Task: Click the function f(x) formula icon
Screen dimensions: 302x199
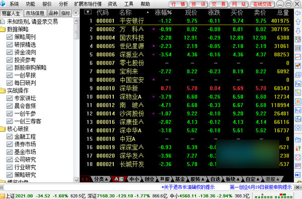Action: pos(298,119)
